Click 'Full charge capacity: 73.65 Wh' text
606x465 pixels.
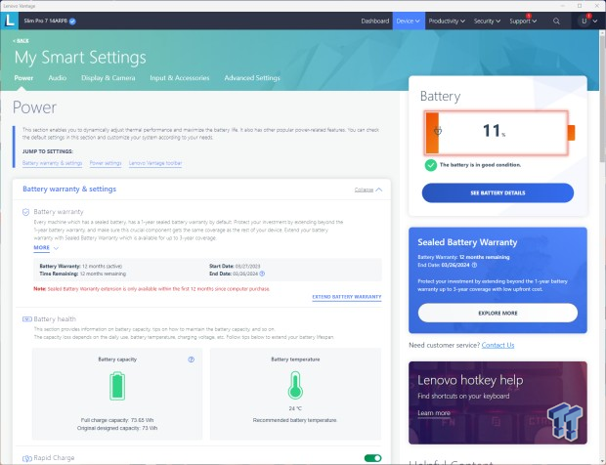117,420
